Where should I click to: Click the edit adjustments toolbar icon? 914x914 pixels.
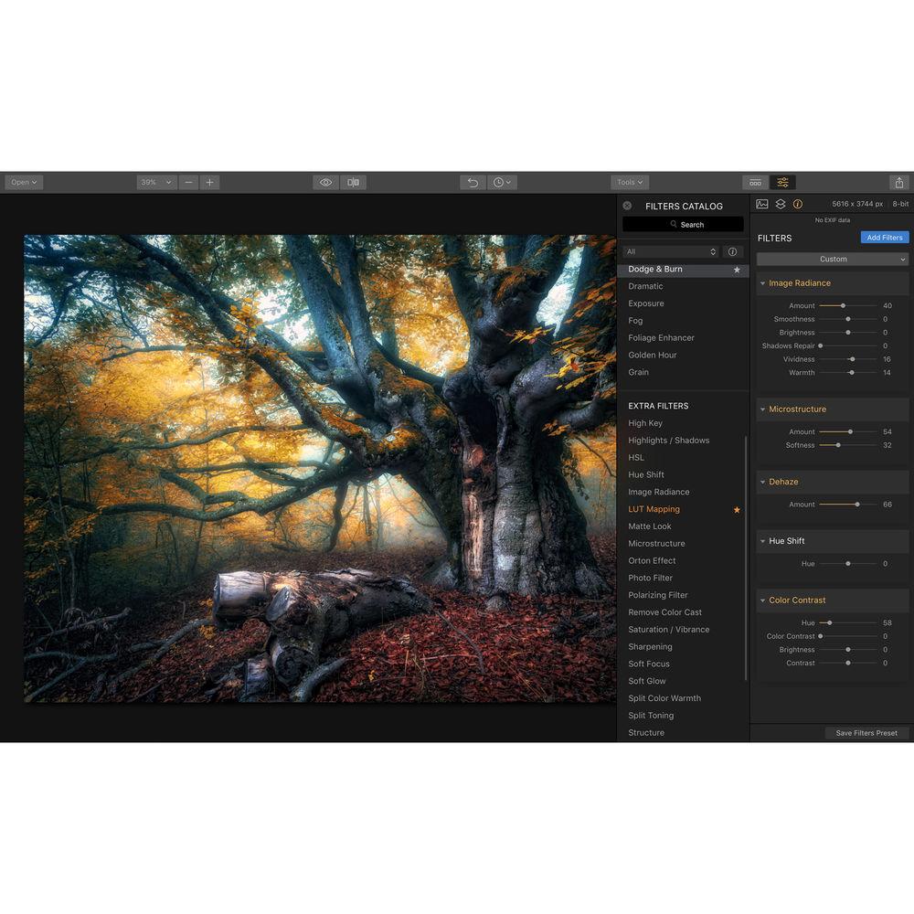pyautogui.click(x=781, y=182)
